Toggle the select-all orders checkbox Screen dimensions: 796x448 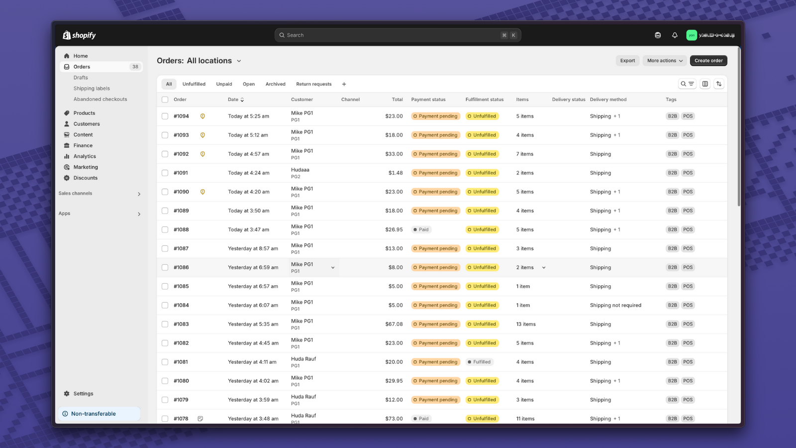pos(165,100)
